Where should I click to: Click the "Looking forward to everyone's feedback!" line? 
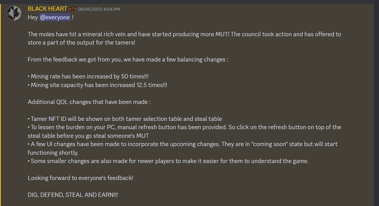80,178
